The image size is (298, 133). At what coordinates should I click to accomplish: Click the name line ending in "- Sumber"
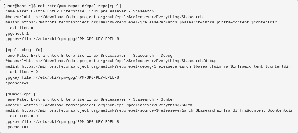click(x=90, y=99)
